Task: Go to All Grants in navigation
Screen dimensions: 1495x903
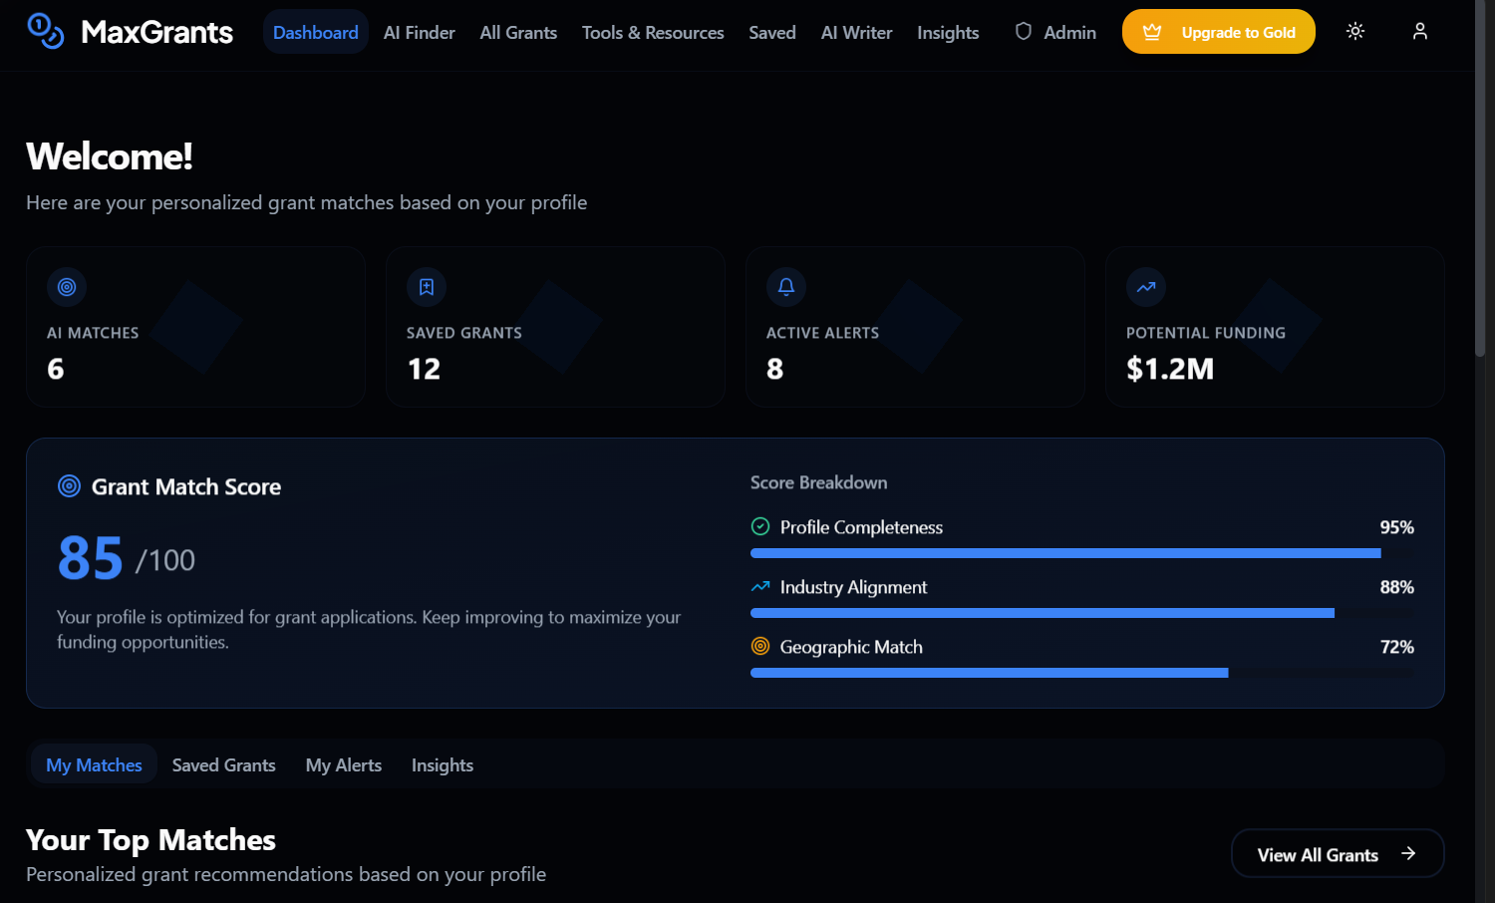Action: pos(518,32)
